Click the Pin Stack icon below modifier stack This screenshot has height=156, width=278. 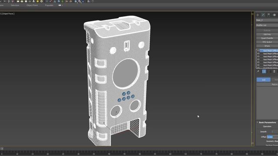tap(258, 71)
